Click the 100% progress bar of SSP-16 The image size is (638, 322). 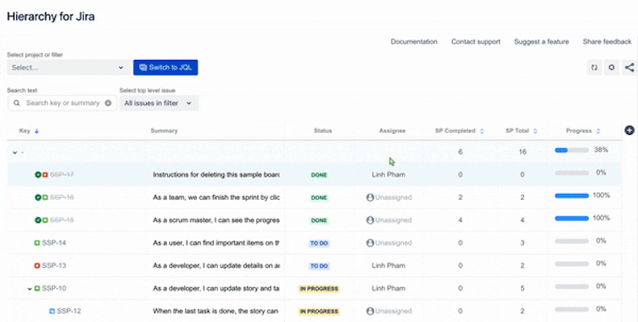click(x=572, y=196)
